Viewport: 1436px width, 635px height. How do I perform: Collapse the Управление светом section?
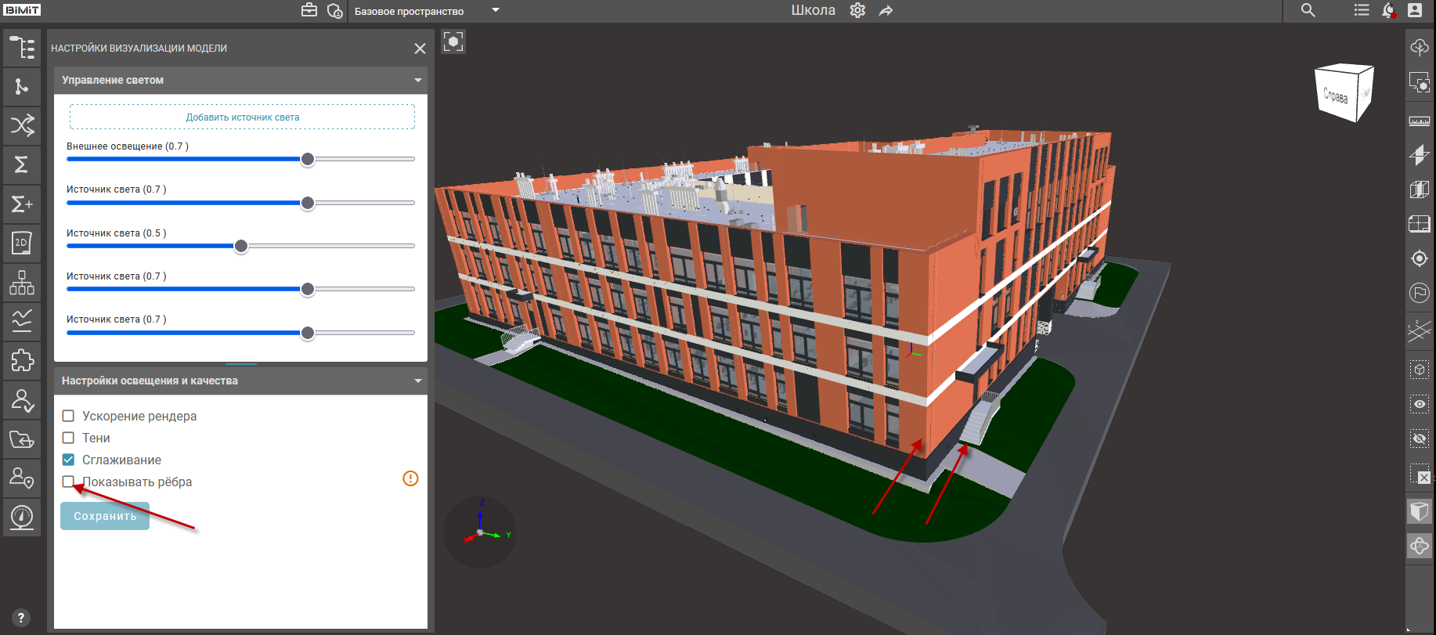[417, 80]
